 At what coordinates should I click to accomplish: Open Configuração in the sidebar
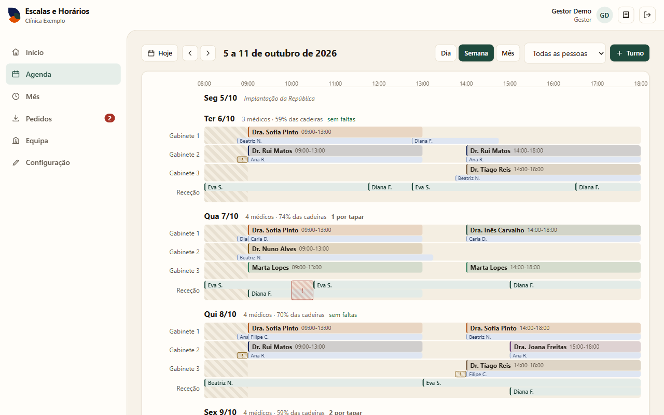click(63, 162)
